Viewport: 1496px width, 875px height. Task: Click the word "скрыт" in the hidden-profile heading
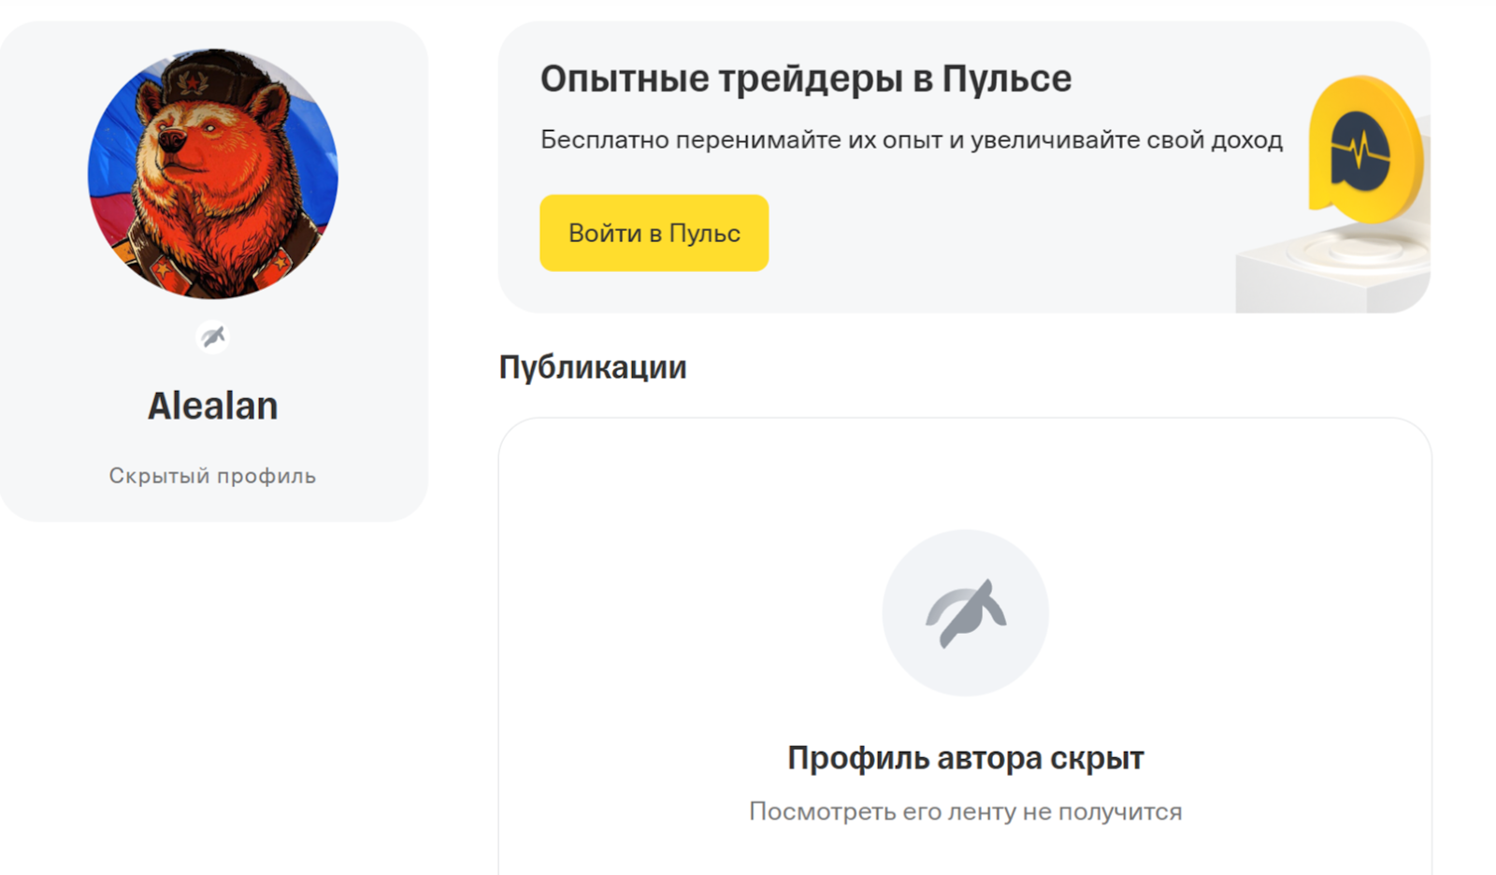[1097, 758]
